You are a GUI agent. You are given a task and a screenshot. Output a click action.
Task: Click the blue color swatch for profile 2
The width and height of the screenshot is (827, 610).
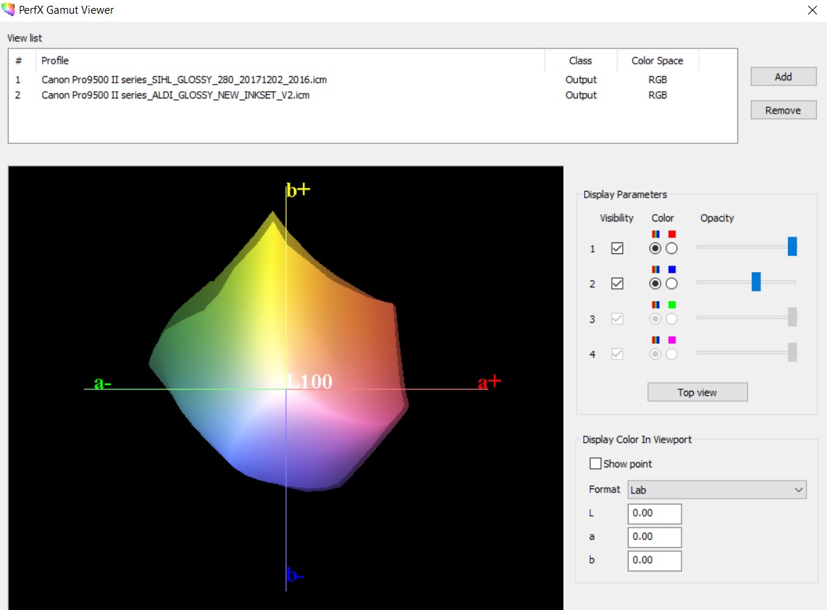[672, 270]
